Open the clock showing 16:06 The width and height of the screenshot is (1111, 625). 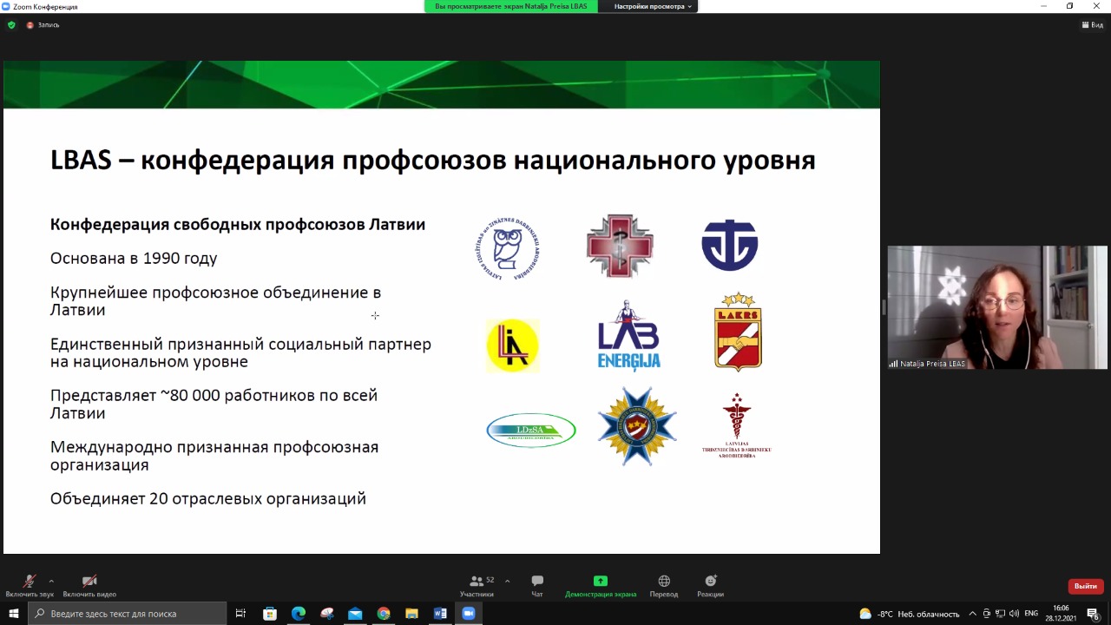1061,614
